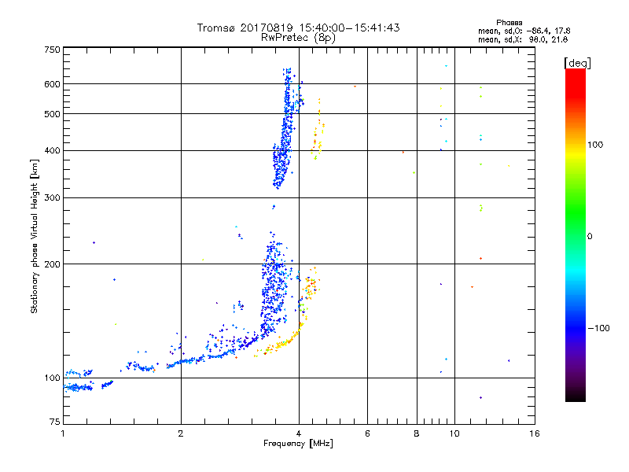Image resolution: width=629 pixels, height=472 pixels.
Task: Click the y-axis tick label '500'
Action: (x=52, y=114)
